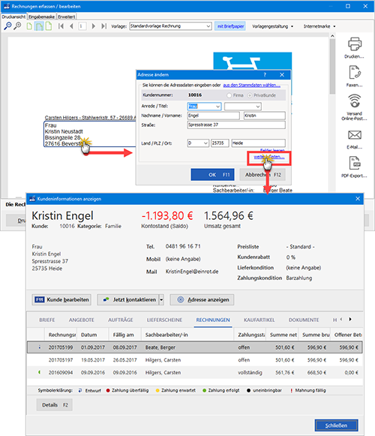Open the Jetzt kontaktieren dropdown arrow
Viewport: 375px width, 436px height.
point(161,299)
